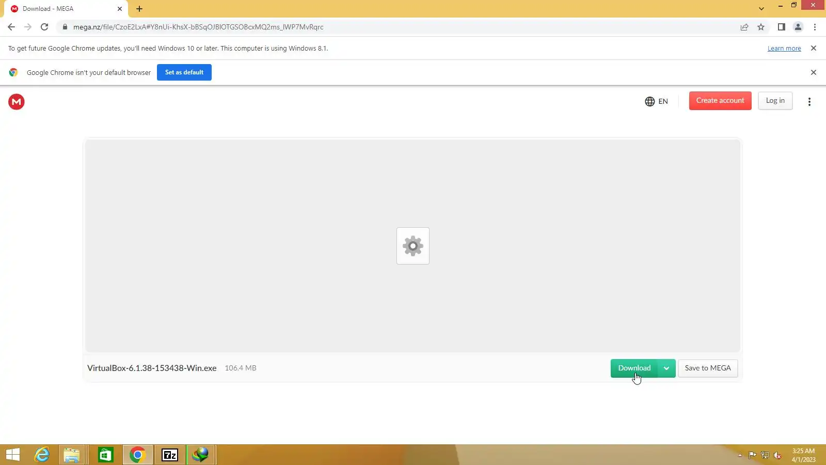Reload the MEGA page
The image size is (826, 465).
pos(44,27)
